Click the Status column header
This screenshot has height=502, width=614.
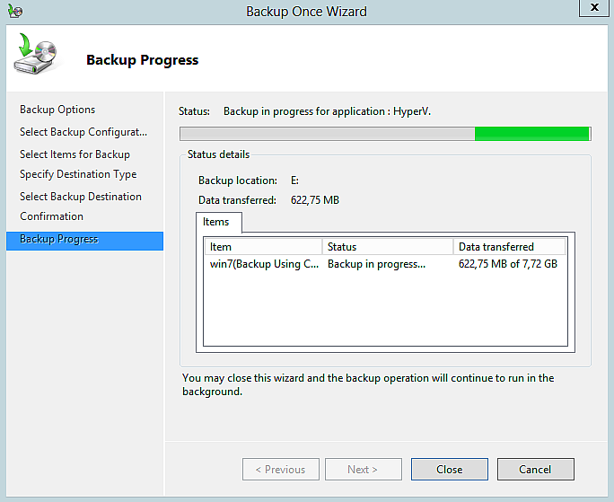point(388,247)
